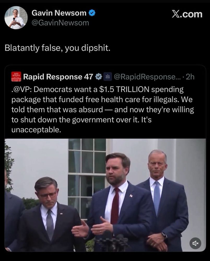Click the White House affiliation badge
This screenshot has height=261, width=210.
click(x=108, y=77)
